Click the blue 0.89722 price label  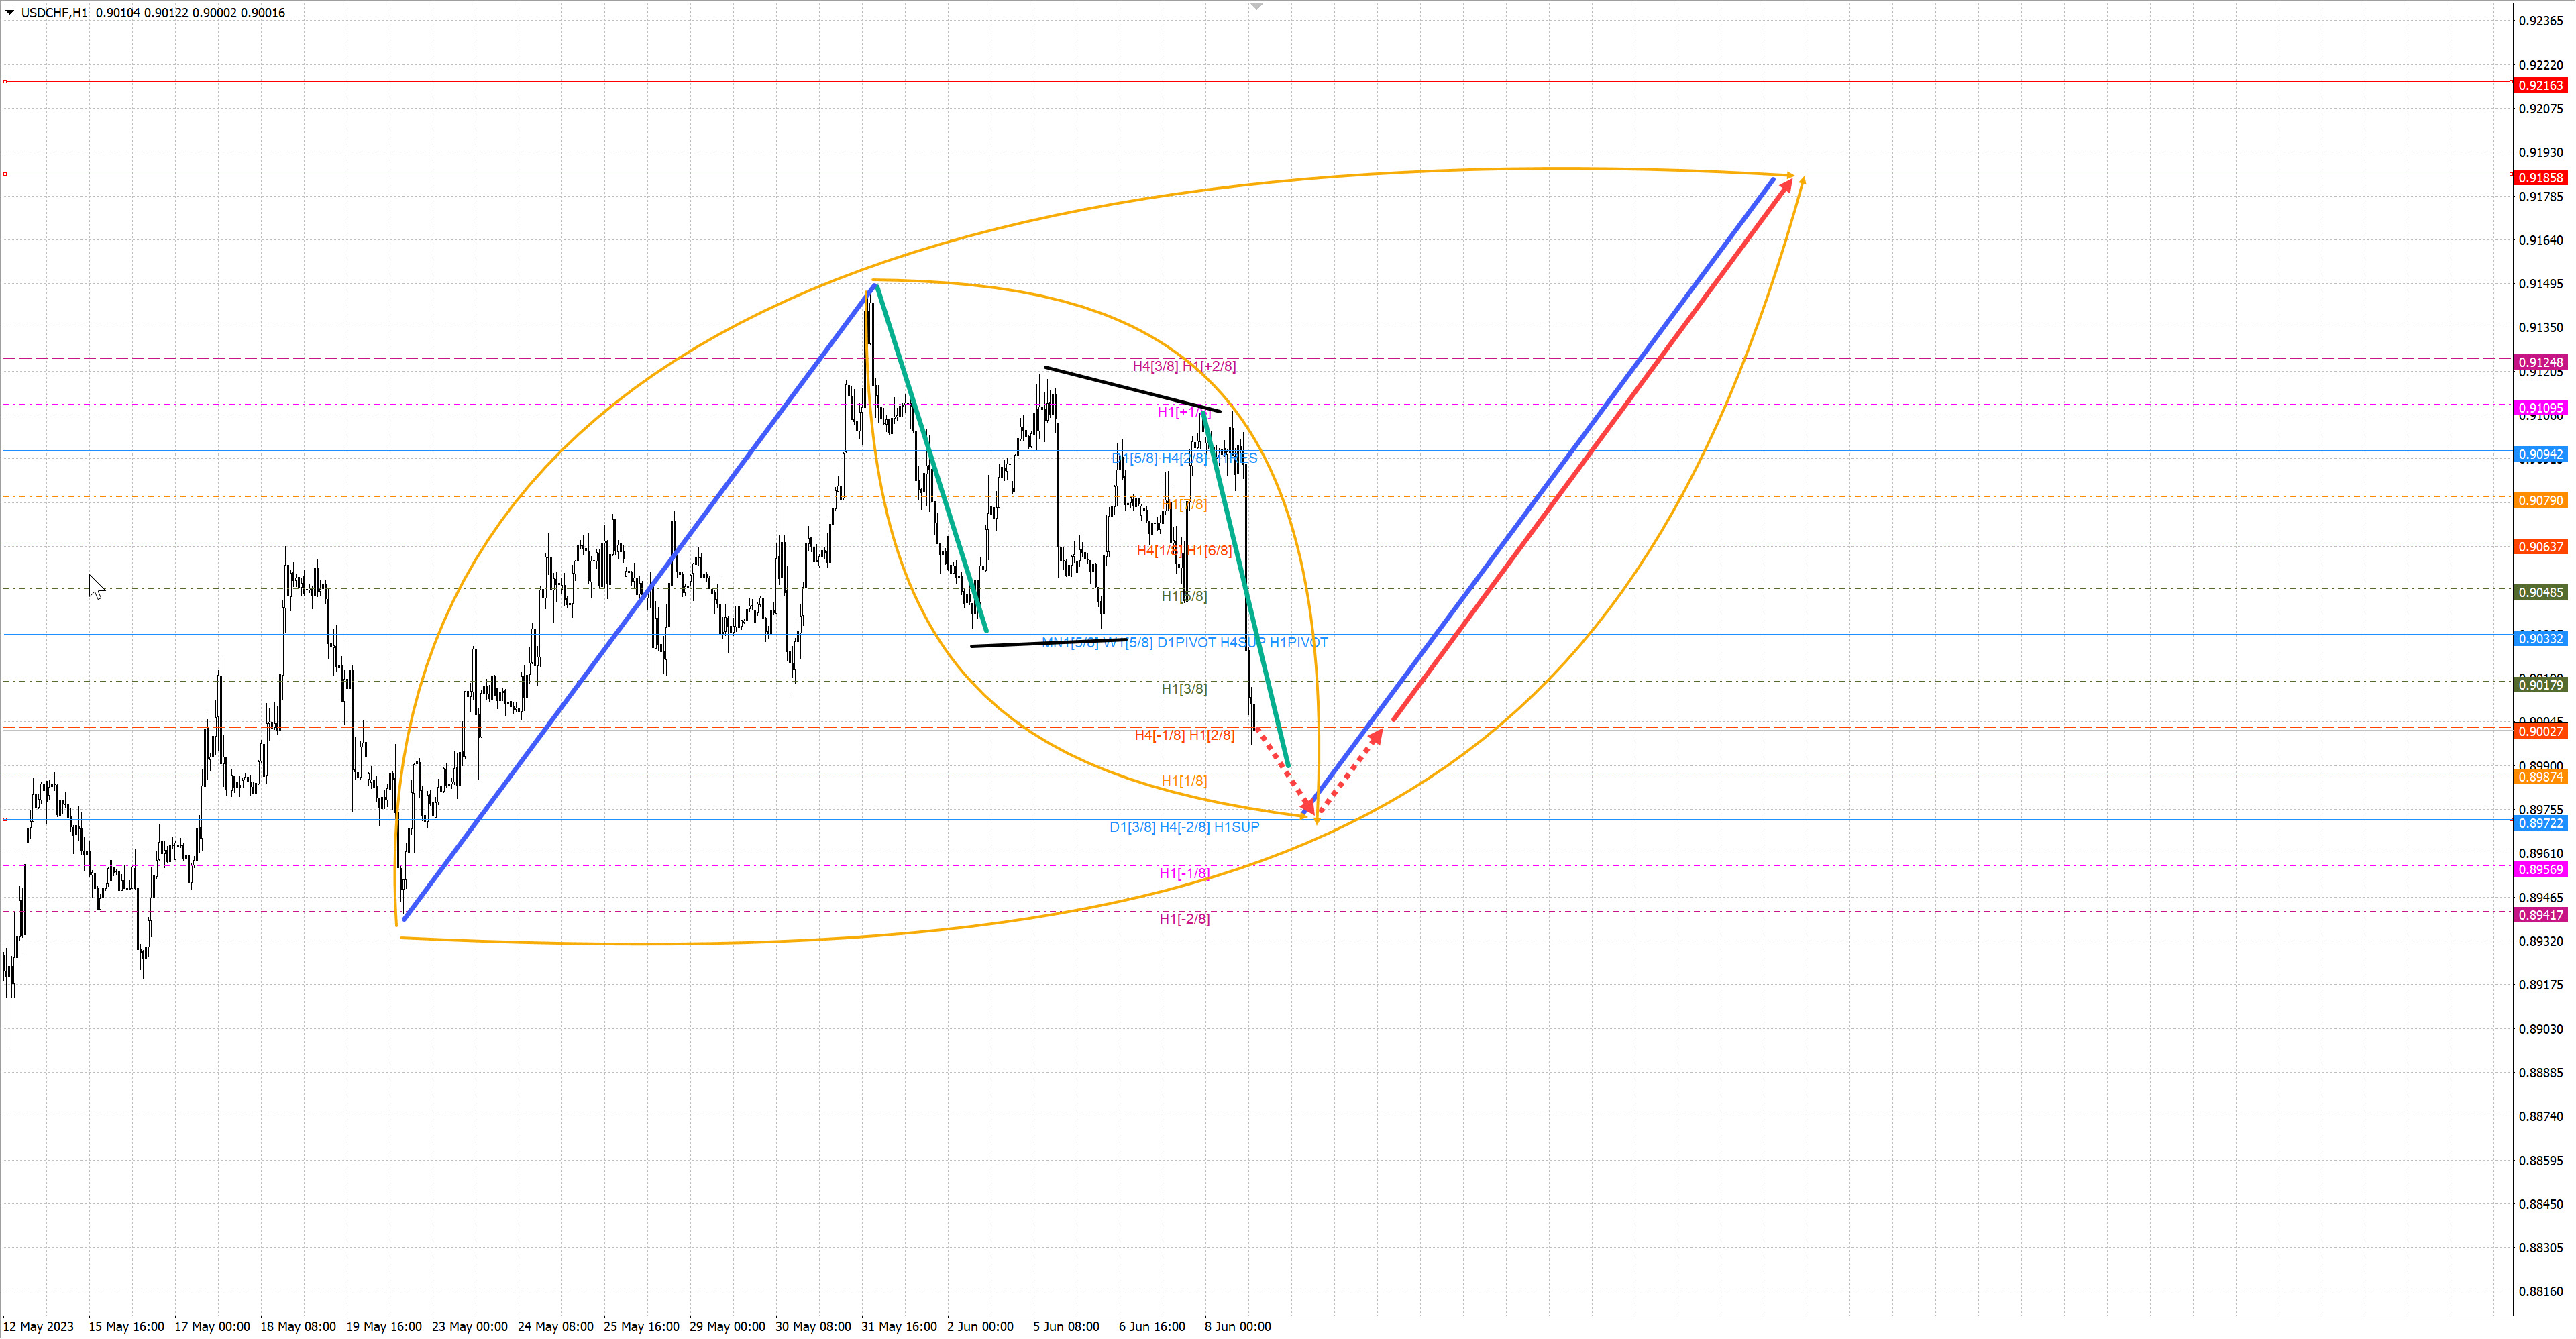coord(2540,824)
